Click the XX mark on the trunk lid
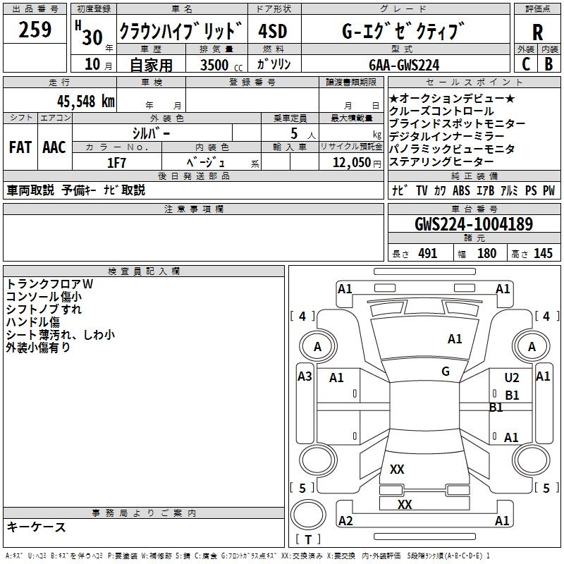This screenshot has width=564, height=564. (x=397, y=470)
